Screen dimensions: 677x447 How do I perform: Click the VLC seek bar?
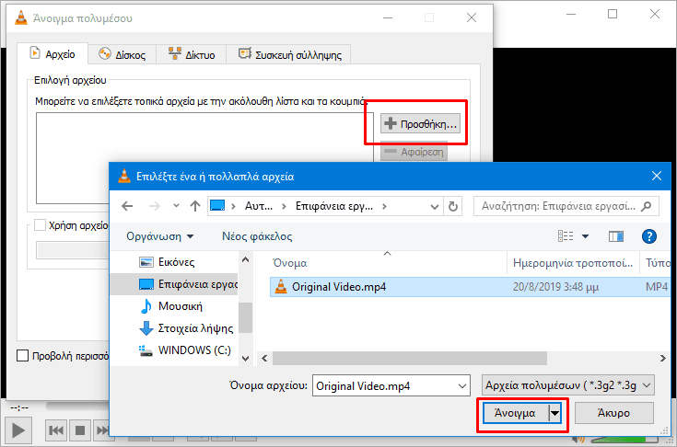76,406
